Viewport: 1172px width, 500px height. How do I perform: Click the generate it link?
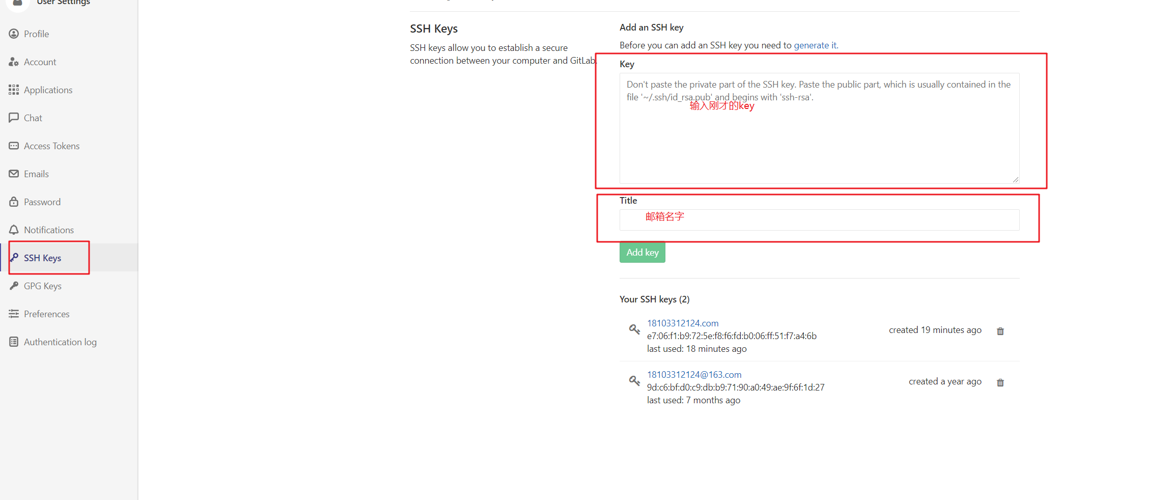(815, 45)
